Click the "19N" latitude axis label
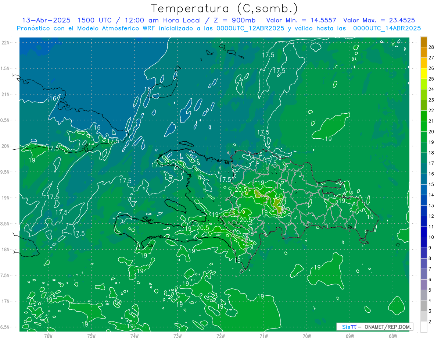 tap(6, 198)
